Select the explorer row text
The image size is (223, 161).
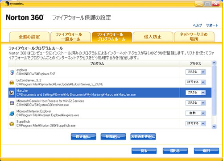(22, 70)
